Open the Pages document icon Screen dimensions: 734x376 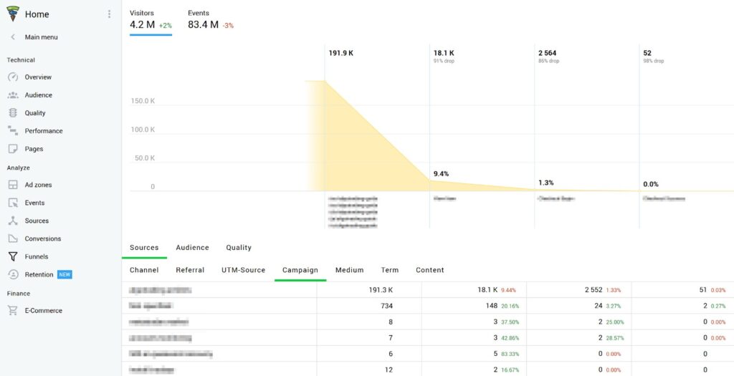pyautogui.click(x=12, y=149)
